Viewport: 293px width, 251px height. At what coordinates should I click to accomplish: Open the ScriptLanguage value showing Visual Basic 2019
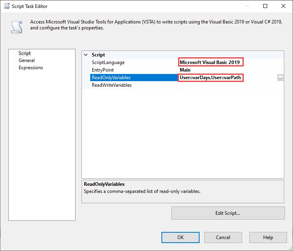point(210,62)
